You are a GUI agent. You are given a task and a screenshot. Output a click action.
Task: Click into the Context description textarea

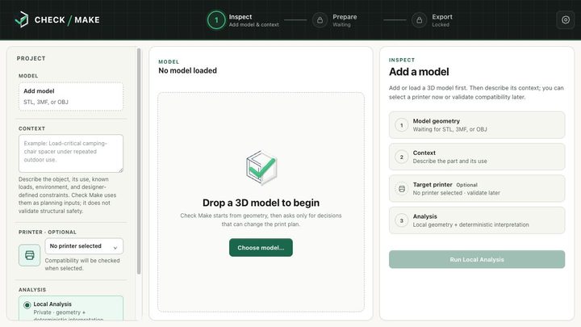[x=71, y=153]
